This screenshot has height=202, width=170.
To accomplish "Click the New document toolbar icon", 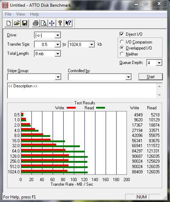I will [8, 23].
